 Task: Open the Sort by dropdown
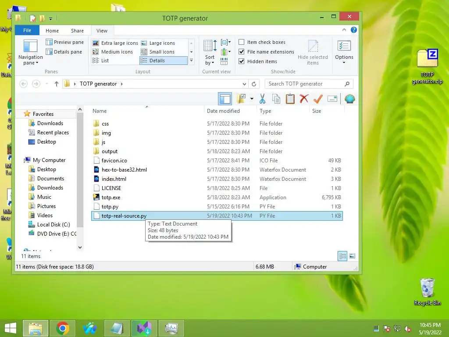point(210,53)
